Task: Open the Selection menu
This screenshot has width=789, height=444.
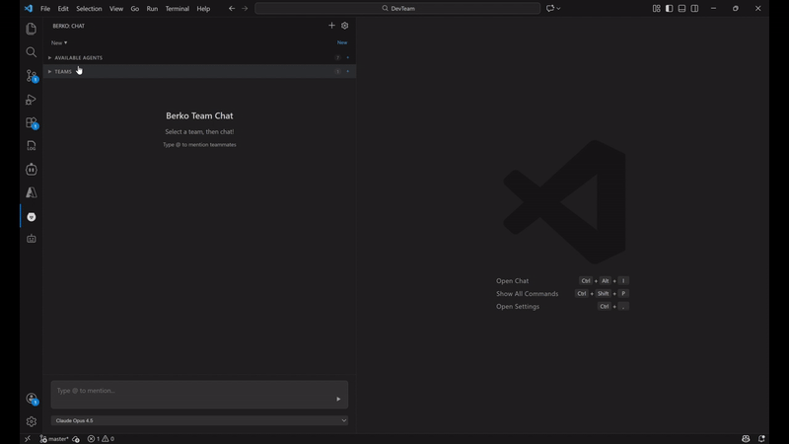Action: [x=89, y=9]
